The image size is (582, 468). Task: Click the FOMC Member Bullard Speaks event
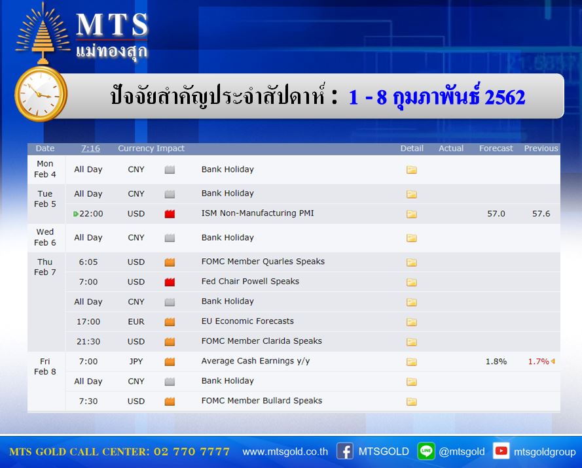coord(261,401)
